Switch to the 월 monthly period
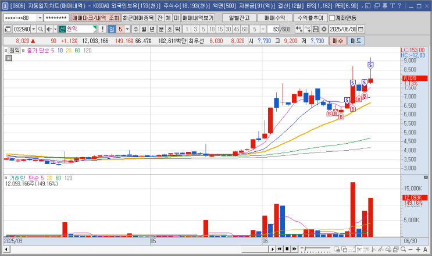This screenshot has width=432, height=256. 144,29
